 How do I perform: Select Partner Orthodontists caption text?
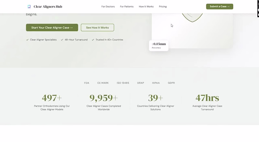[x=52, y=108]
